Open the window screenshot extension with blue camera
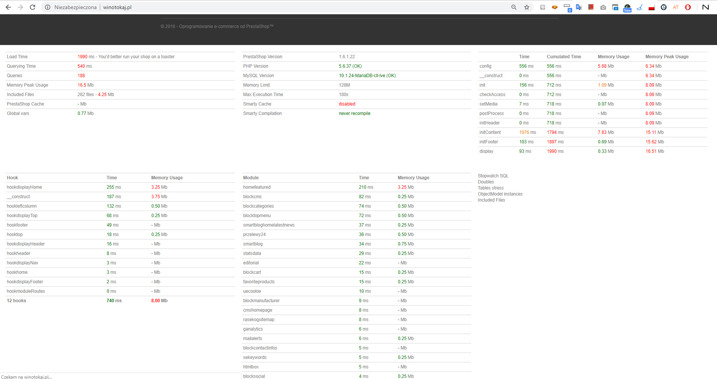Screen dimensions: 717x379 coord(615,7)
